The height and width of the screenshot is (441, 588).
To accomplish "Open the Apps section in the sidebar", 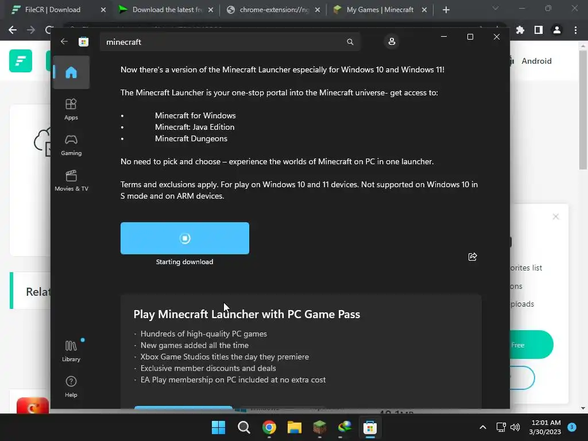I will coord(71,109).
